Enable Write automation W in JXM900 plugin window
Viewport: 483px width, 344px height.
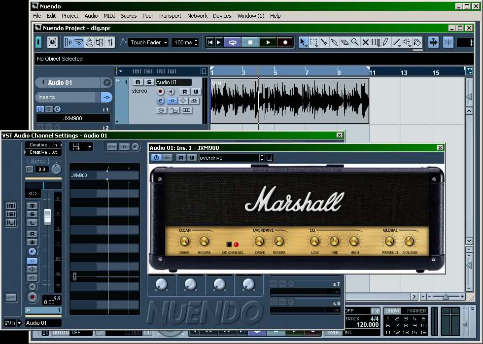pyautogui.click(x=192, y=157)
